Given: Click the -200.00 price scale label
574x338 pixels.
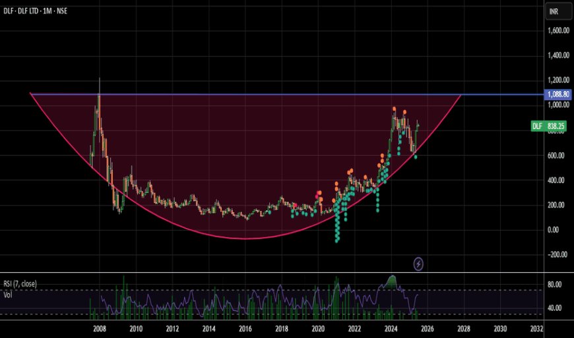Looking at the screenshot, I should coord(558,254).
